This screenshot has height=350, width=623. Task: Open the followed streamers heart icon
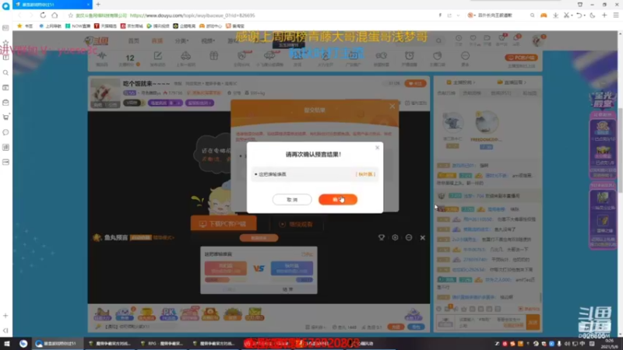(473, 38)
